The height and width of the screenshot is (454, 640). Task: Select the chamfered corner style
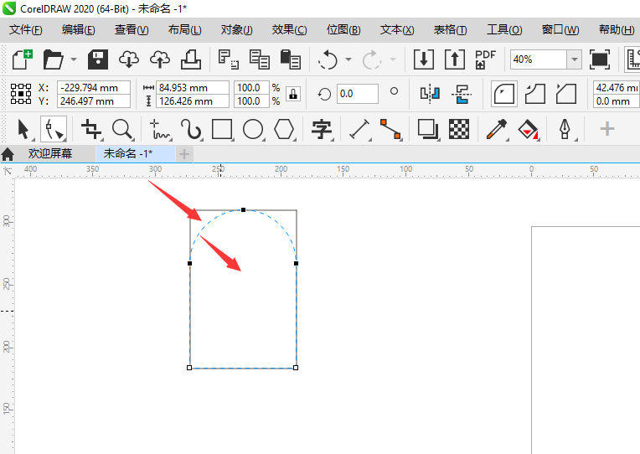click(566, 94)
